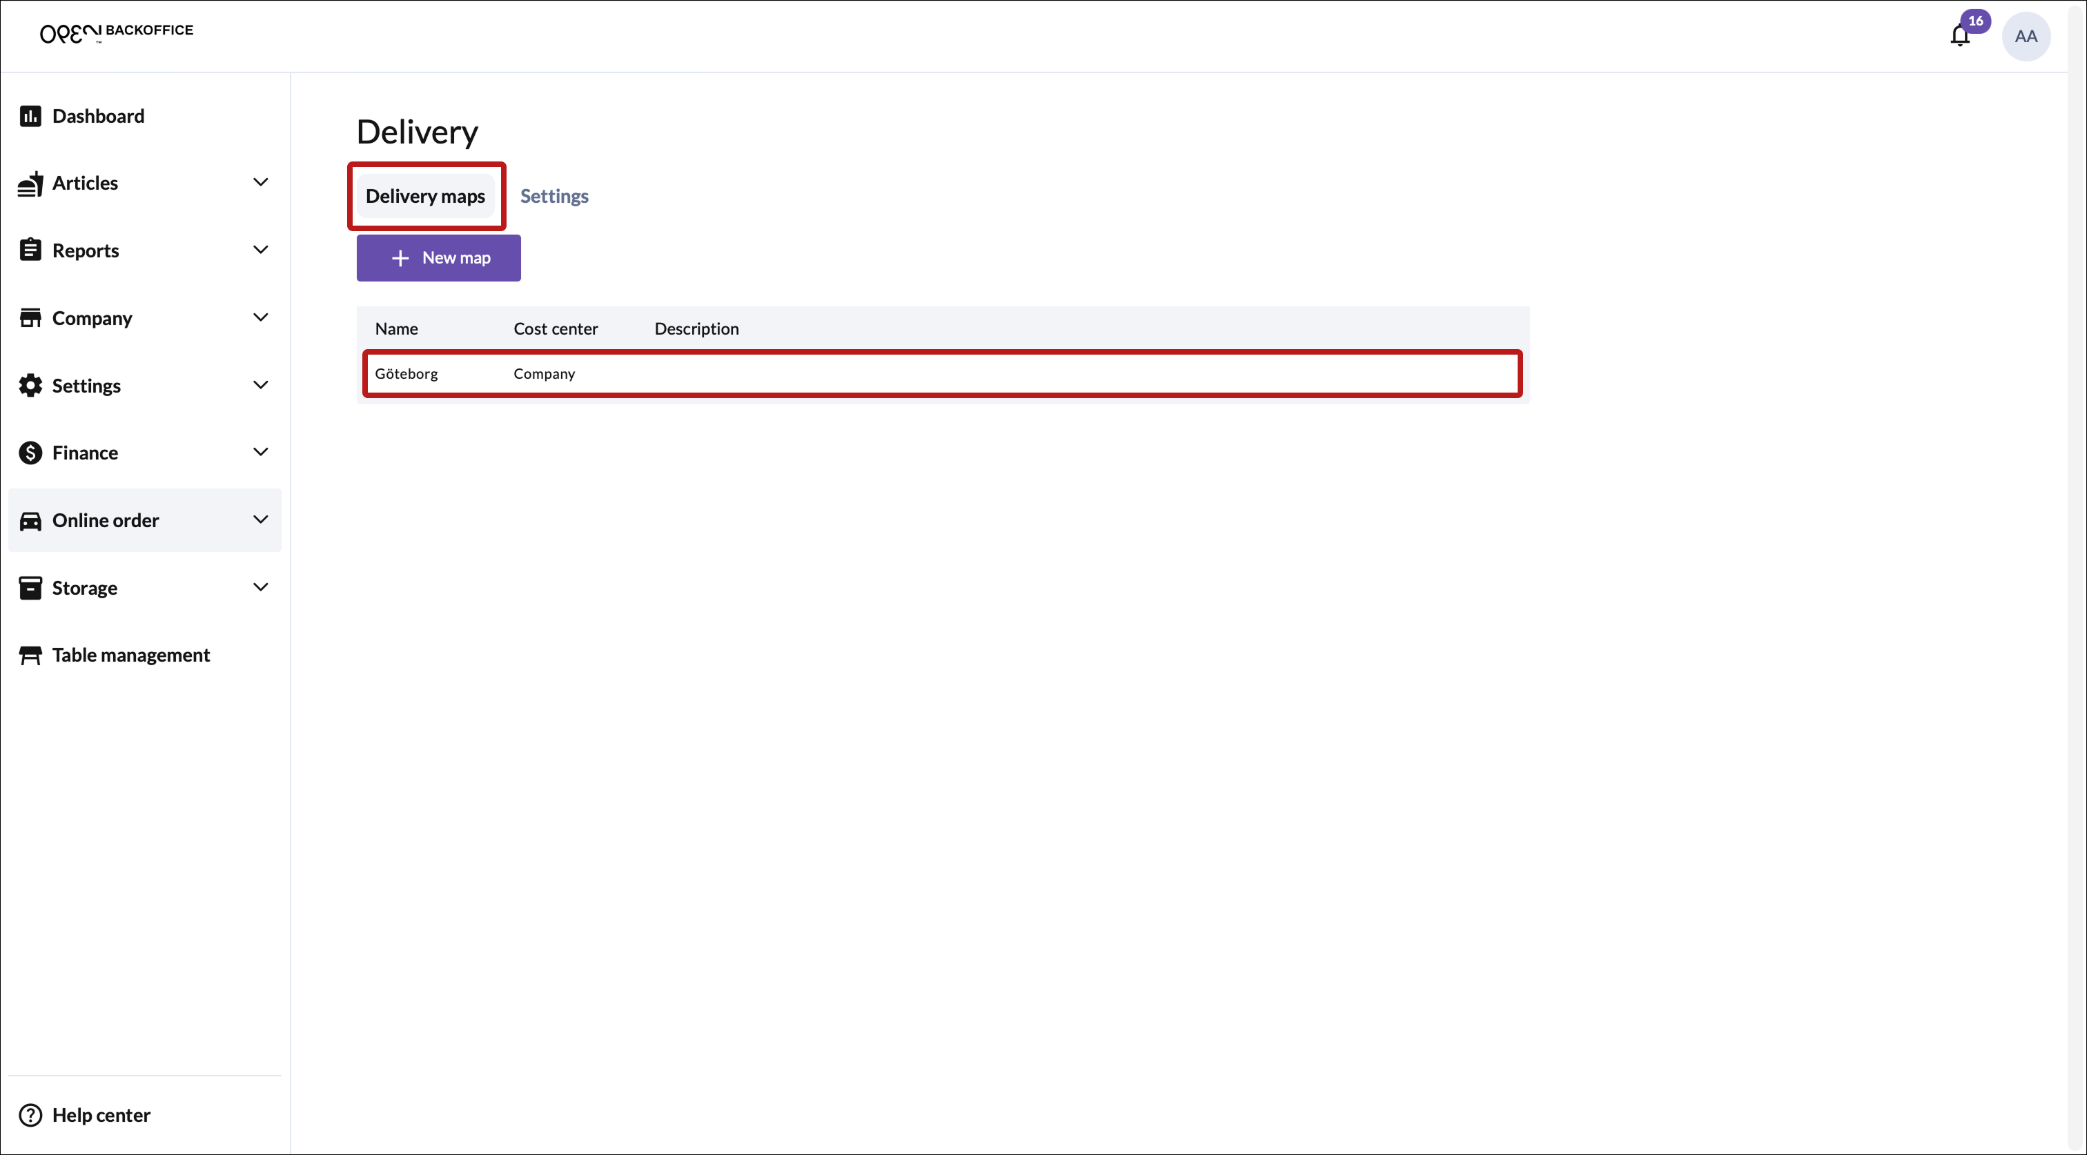Click the Reports clipboard icon
Viewport: 2087px width, 1155px height.
click(31, 250)
